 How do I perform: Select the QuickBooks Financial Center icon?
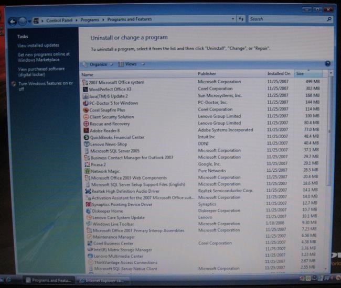pyautogui.click(x=87, y=137)
